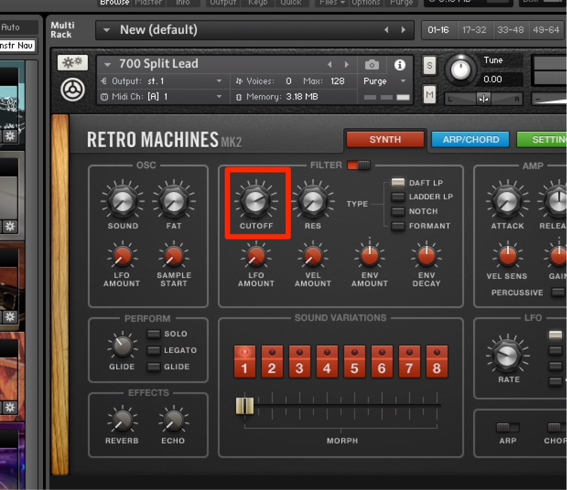Click the snapshot camera icon
Viewport: 567px width, 490px height.
point(372,65)
